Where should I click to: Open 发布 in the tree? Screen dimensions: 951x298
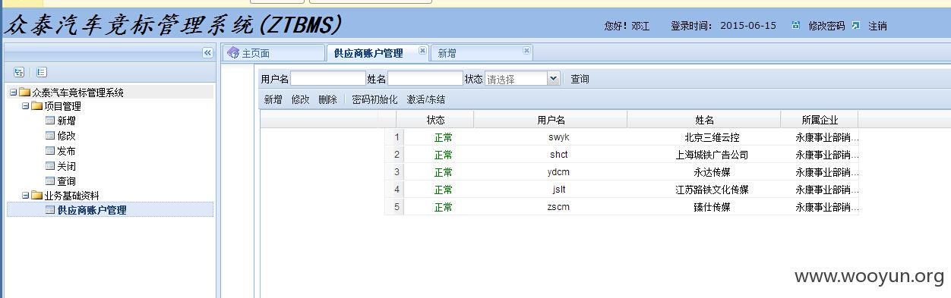66,151
